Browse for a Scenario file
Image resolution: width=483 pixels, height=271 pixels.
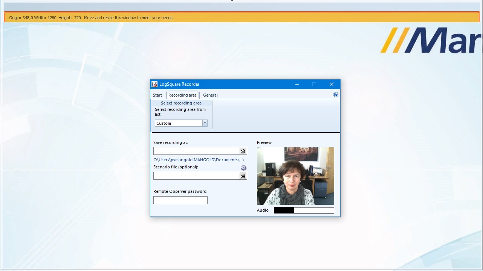(x=243, y=176)
